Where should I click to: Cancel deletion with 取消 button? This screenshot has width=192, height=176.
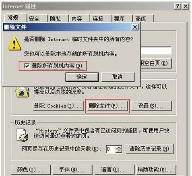118,77
